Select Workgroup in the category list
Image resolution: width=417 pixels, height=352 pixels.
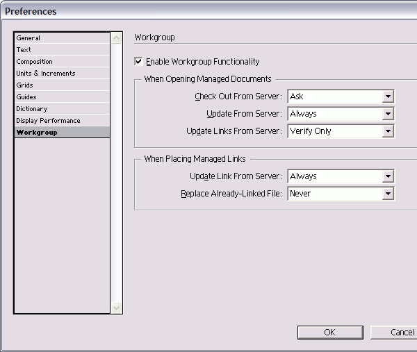click(x=37, y=133)
